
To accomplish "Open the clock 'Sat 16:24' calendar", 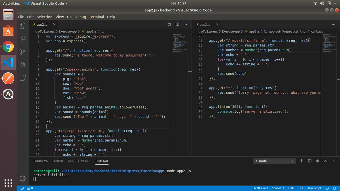I will point(178,3).
